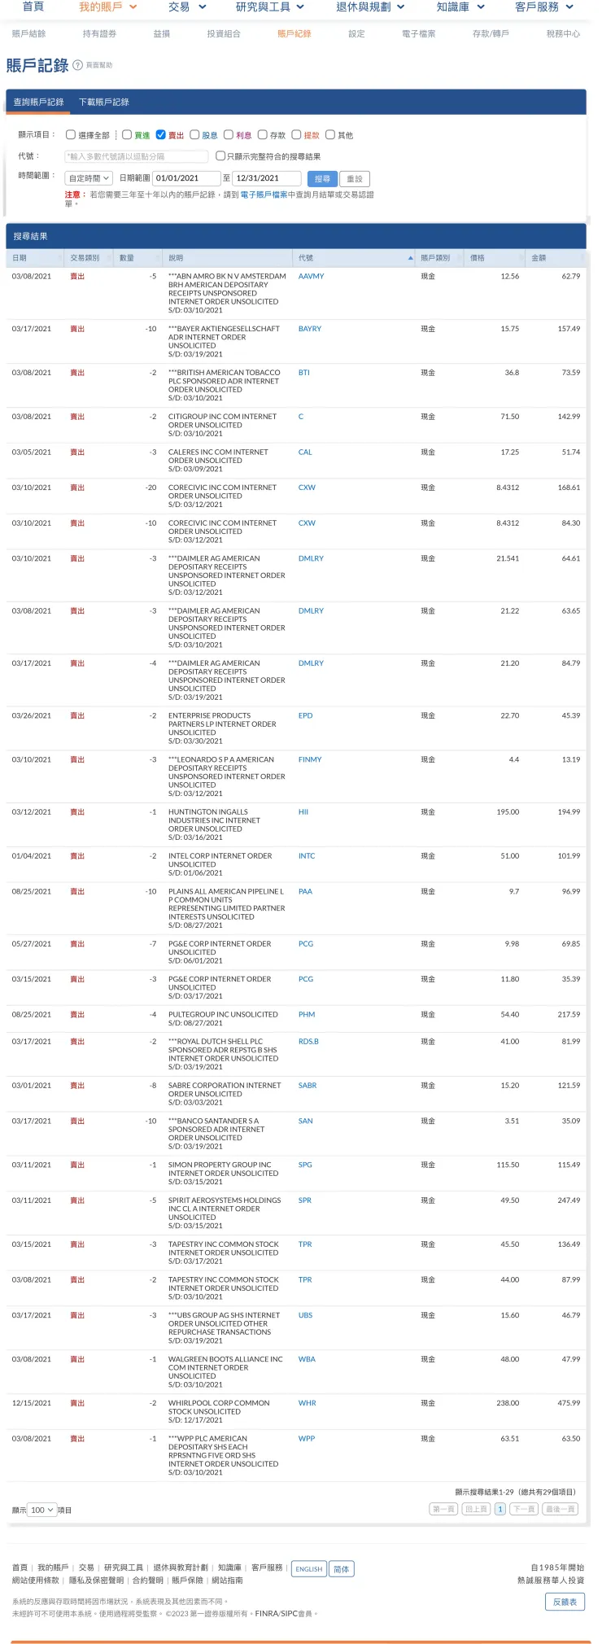
Task: Check the 選擇全部 checkbox
Action: (x=71, y=135)
